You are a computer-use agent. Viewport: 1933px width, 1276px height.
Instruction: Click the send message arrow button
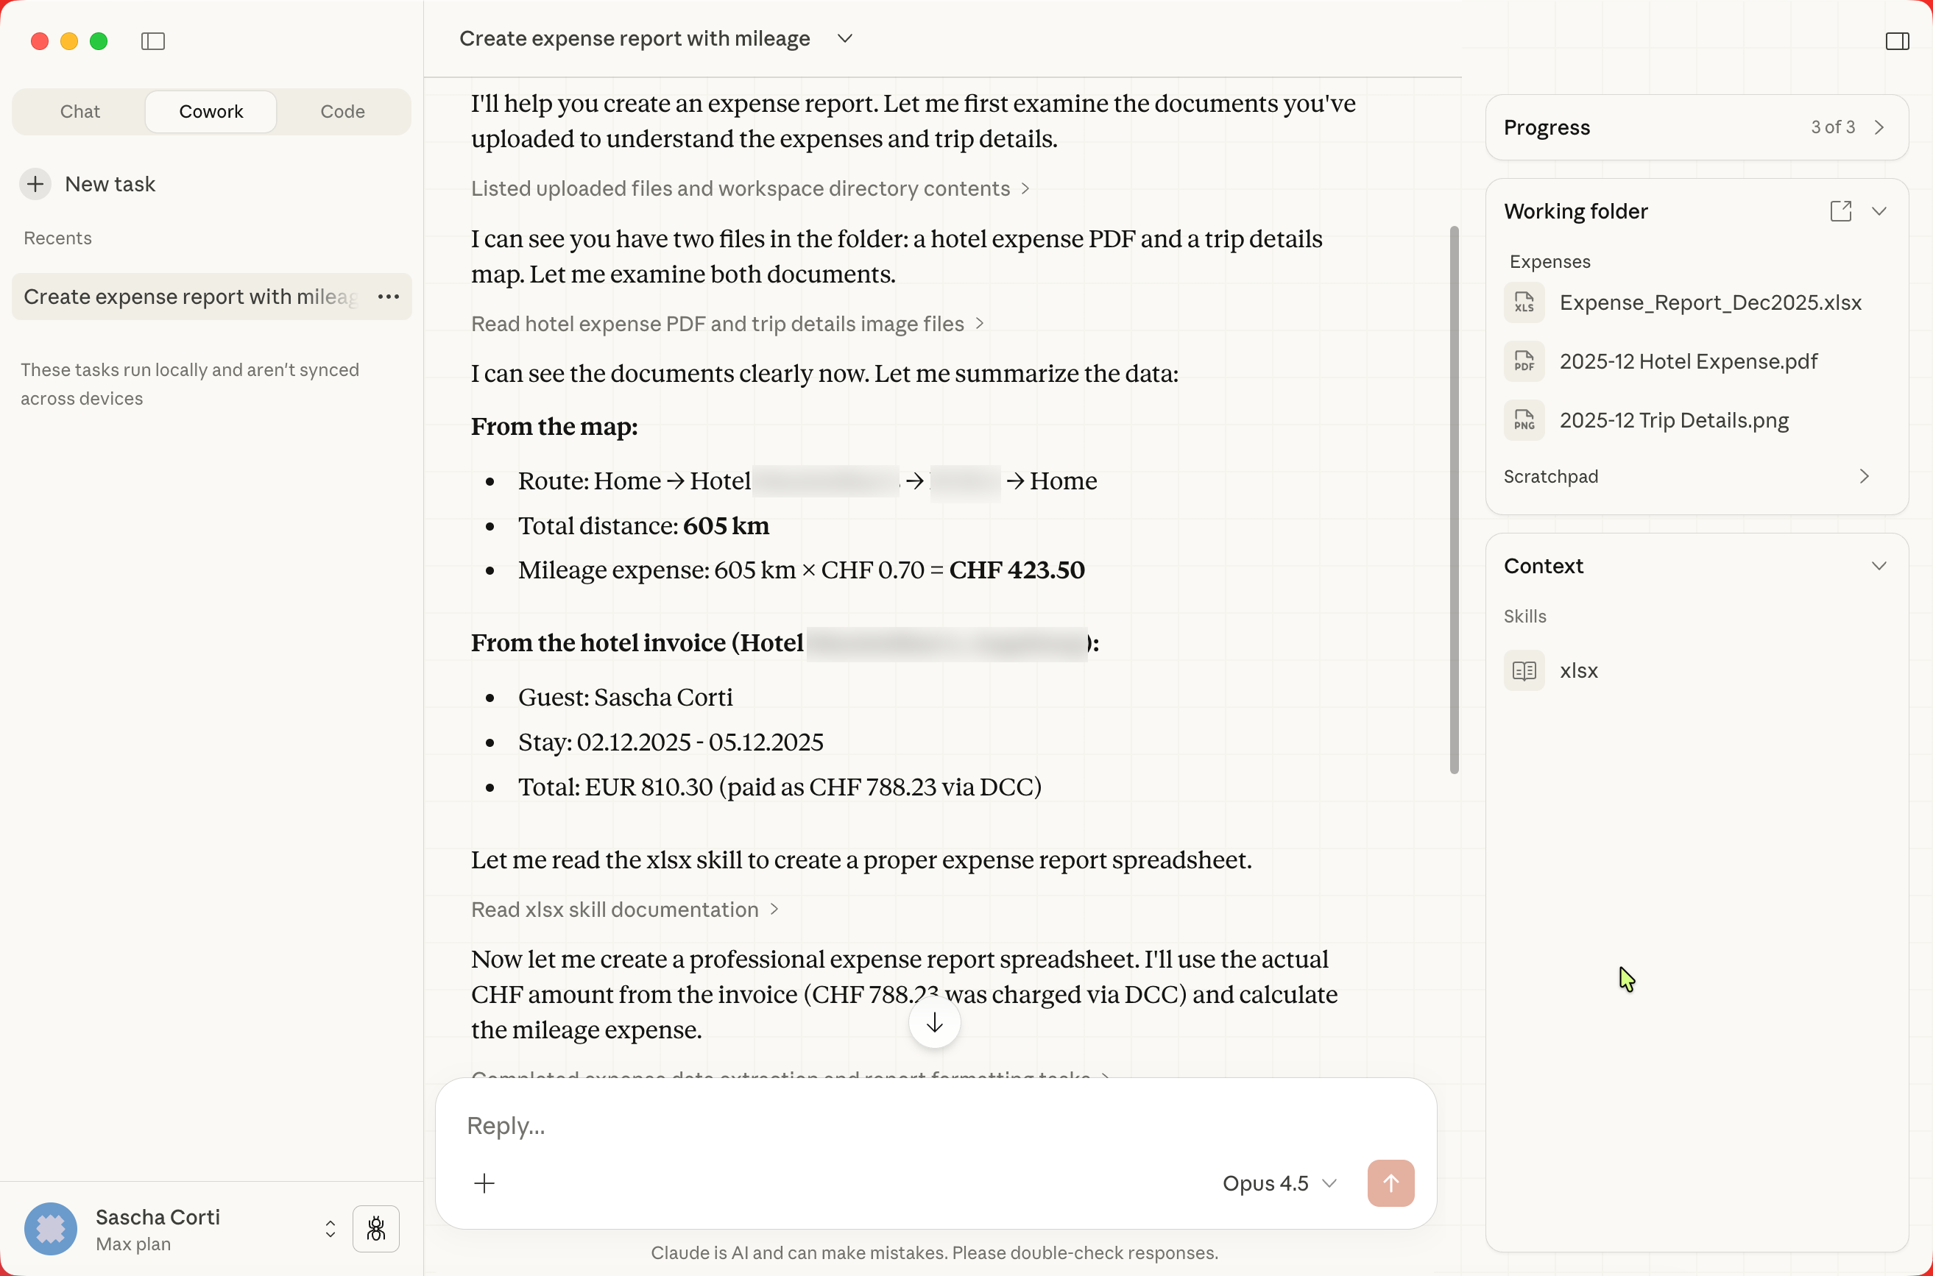(x=1390, y=1183)
